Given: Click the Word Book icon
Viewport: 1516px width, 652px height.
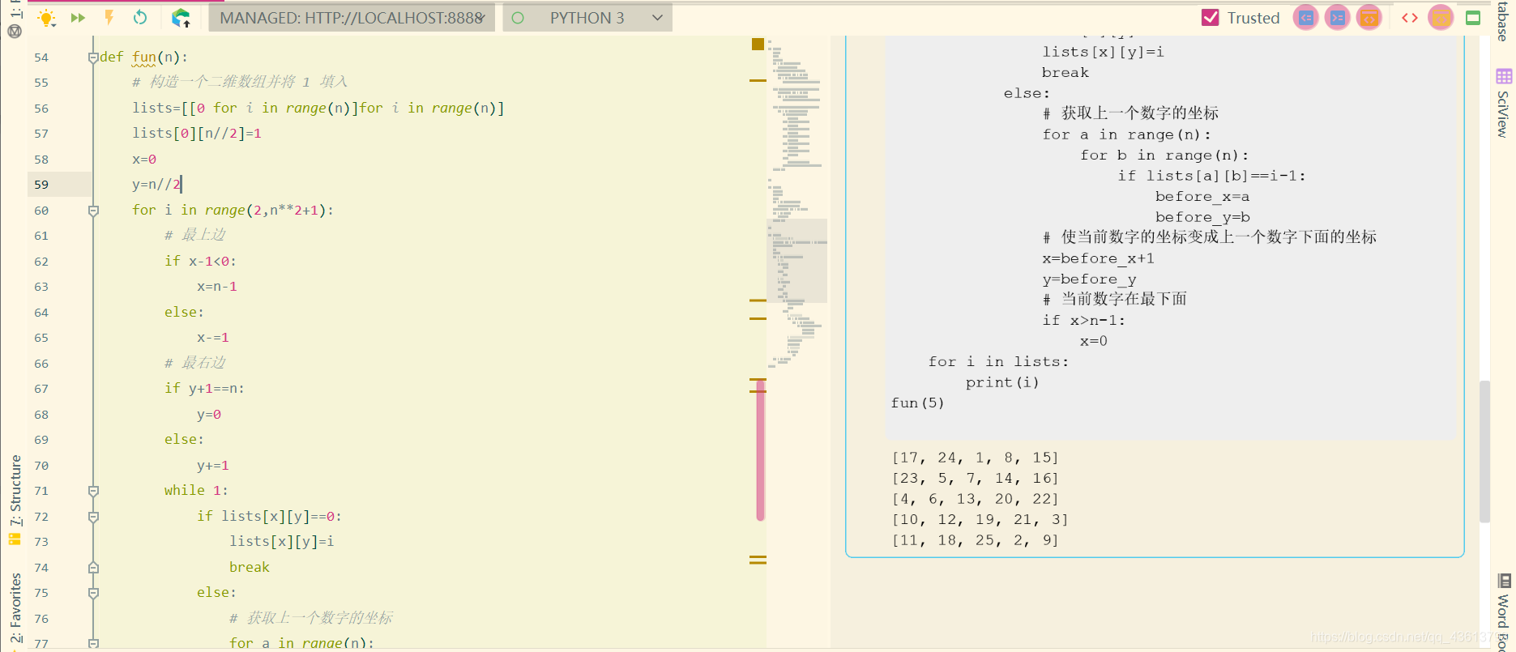Looking at the screenshot, I should point(1504,580).
